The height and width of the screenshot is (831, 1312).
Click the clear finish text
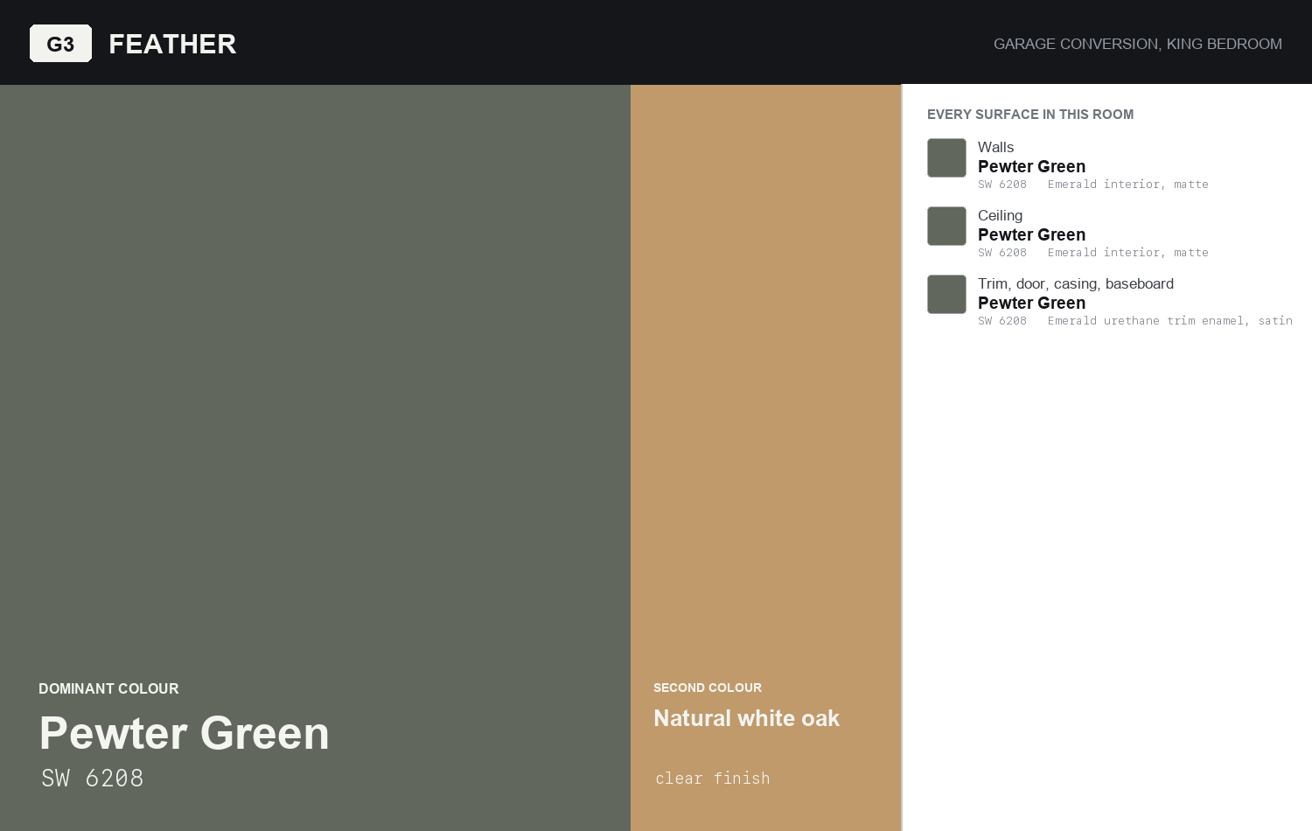tap(713, 779)
